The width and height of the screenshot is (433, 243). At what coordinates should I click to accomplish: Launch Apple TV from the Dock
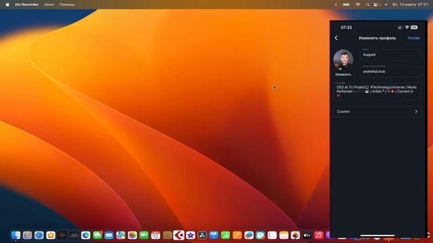pyautogui.click(x=306, y=235)
